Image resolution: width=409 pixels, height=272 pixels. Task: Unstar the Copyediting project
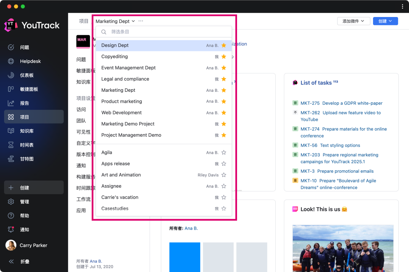point(224,57)
